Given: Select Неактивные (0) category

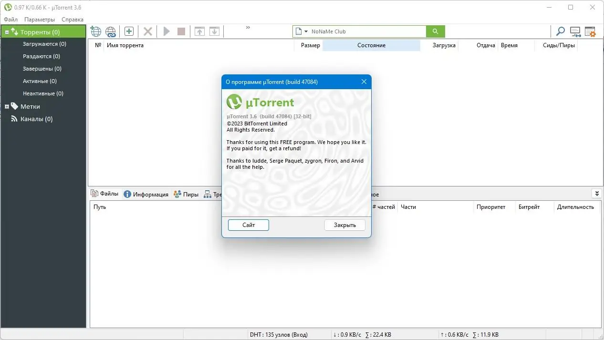Looking at the screenshot, I should [x=43, y=93].
